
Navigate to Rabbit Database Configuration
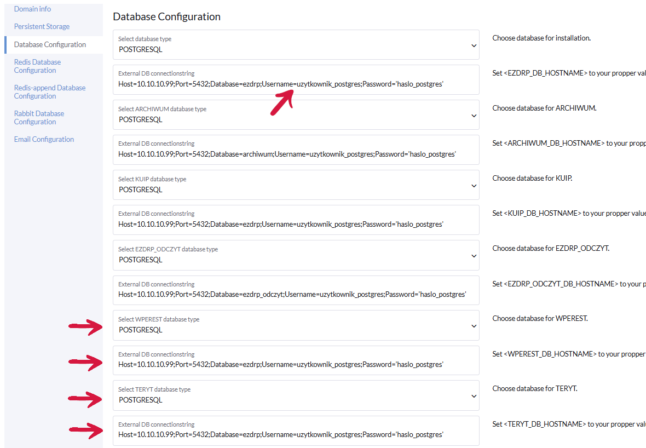click(x=39, y=117)
